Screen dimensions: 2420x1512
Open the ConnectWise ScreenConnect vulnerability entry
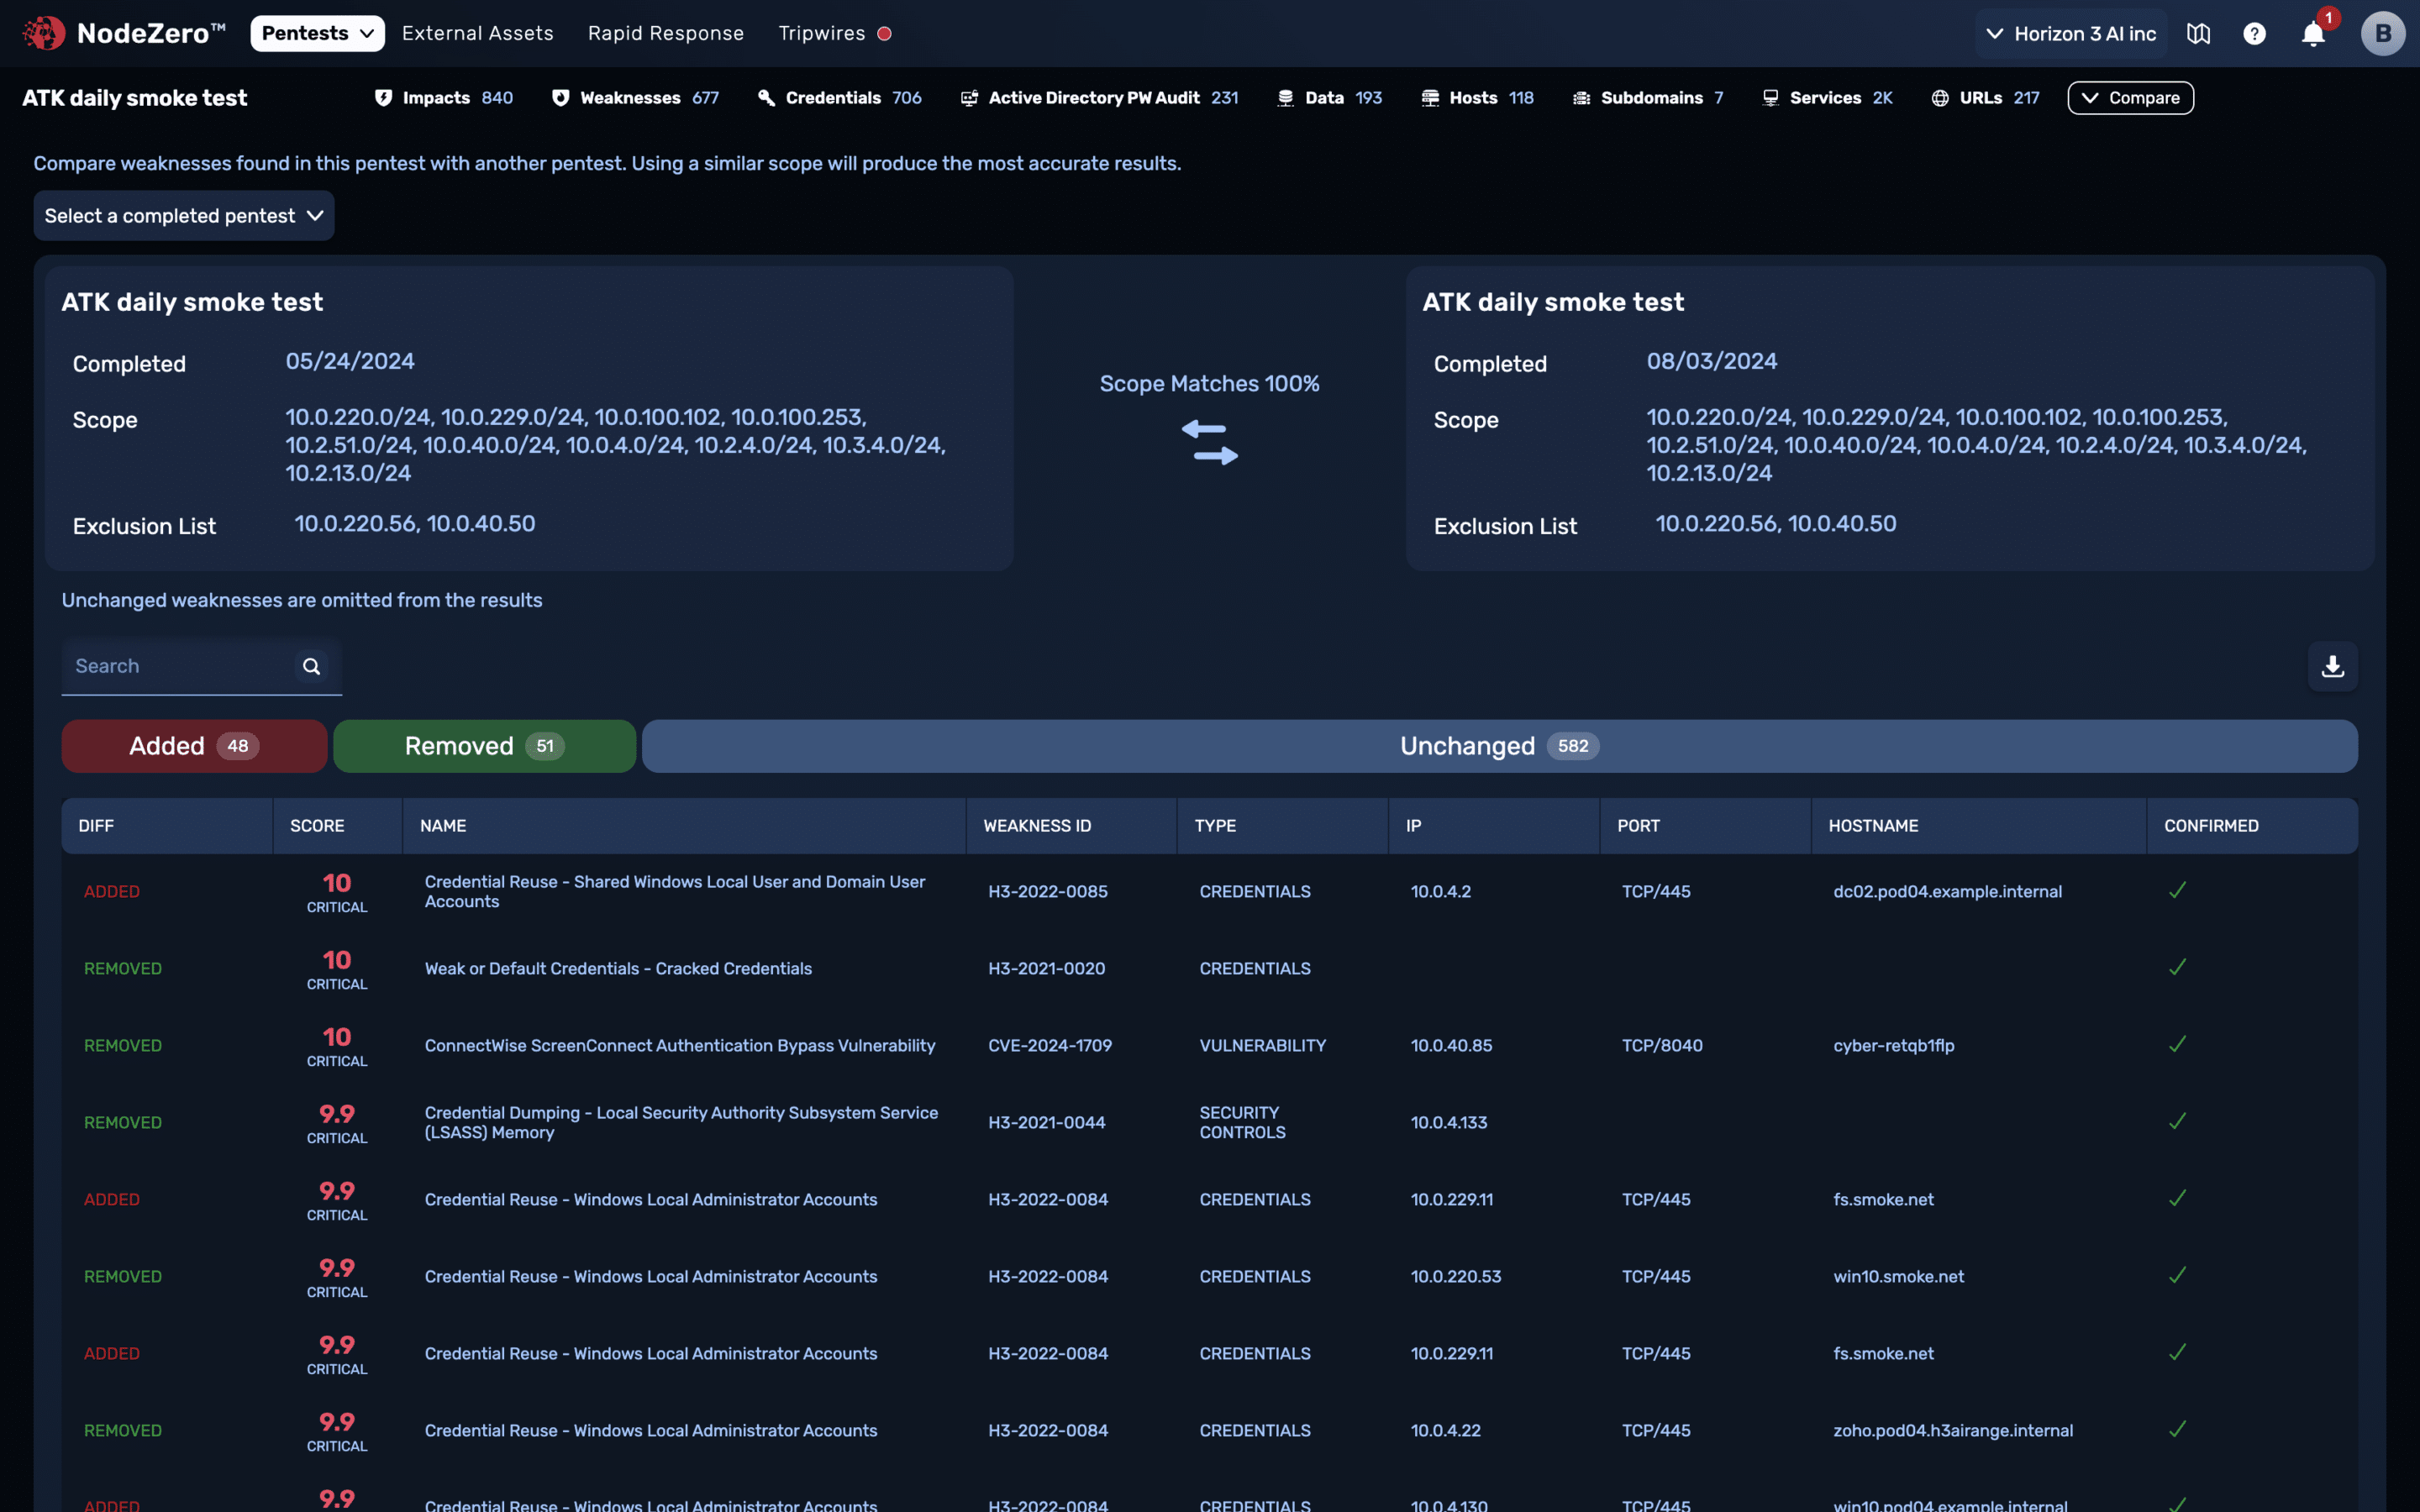pos(680,1045)
